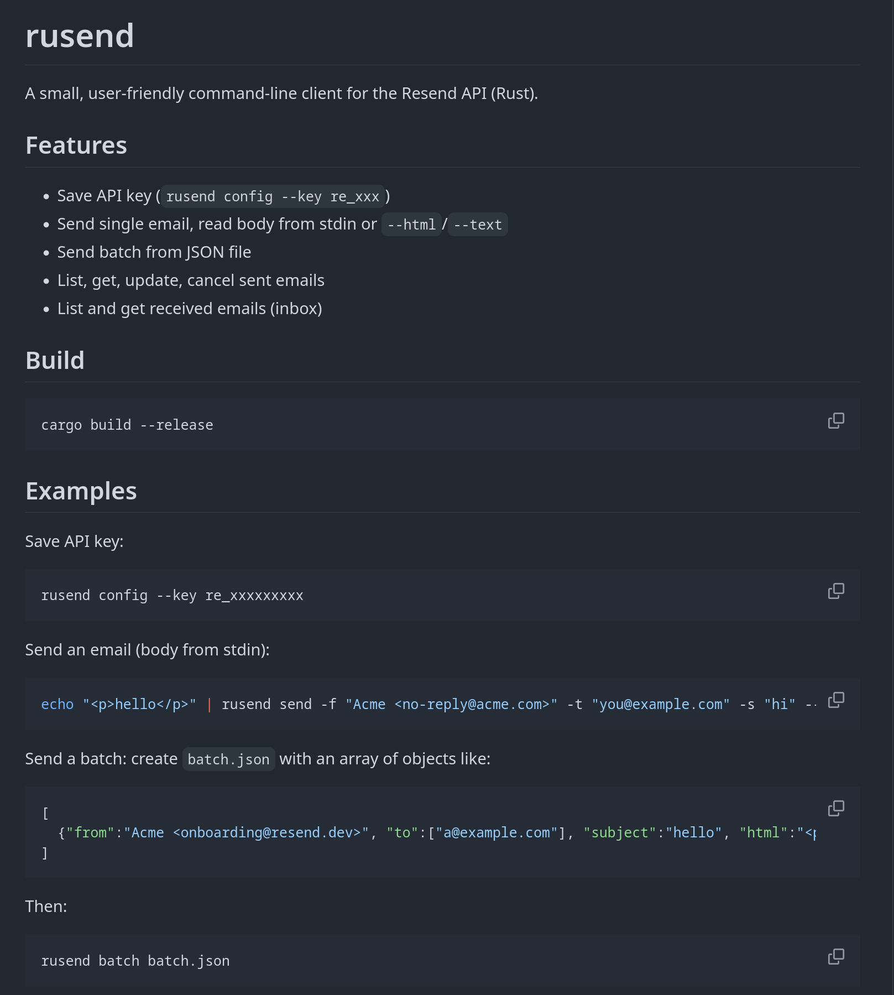Click the Examples section heading

click(x=81, y=491)
